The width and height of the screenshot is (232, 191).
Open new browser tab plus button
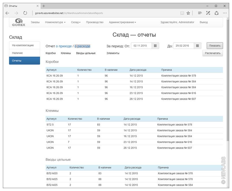pos(44,6)
